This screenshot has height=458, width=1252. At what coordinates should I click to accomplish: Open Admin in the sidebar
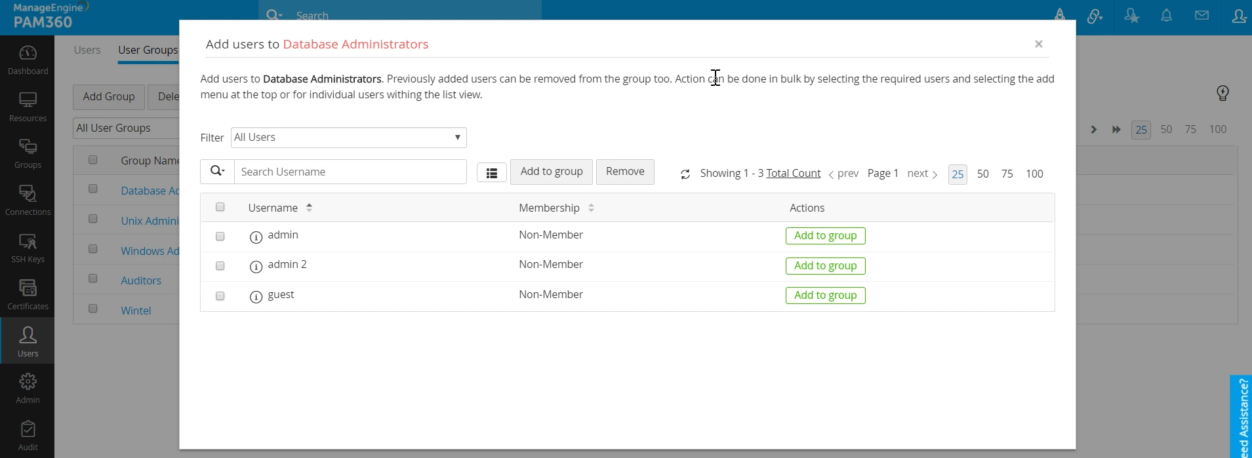point(28,389)
